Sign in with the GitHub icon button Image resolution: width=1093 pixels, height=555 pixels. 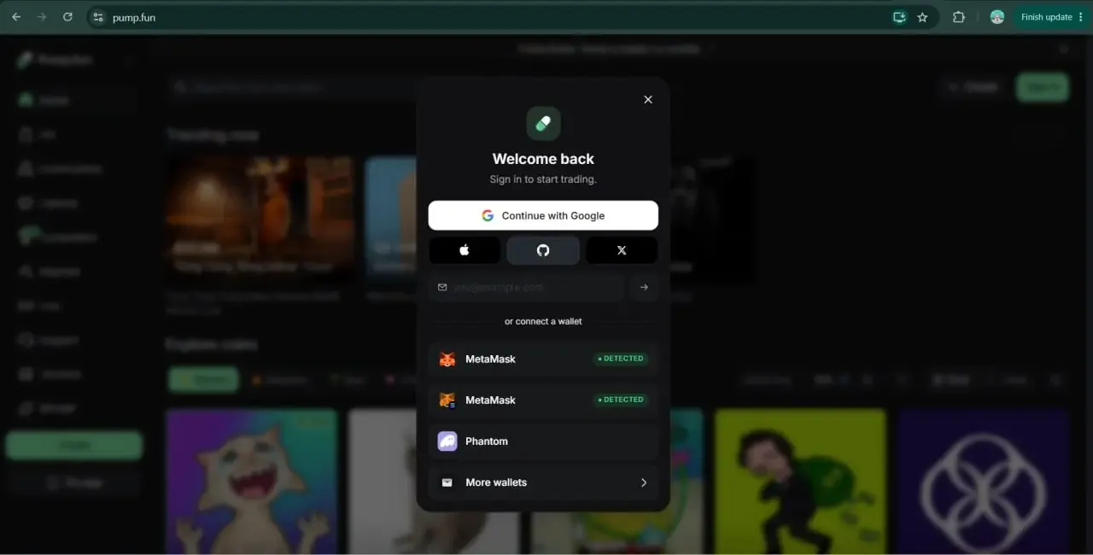(x=543, y=250)
